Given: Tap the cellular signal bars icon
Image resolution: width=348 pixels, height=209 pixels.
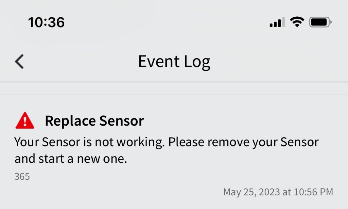Looking at the screenshot, I should tap(277, 23).
